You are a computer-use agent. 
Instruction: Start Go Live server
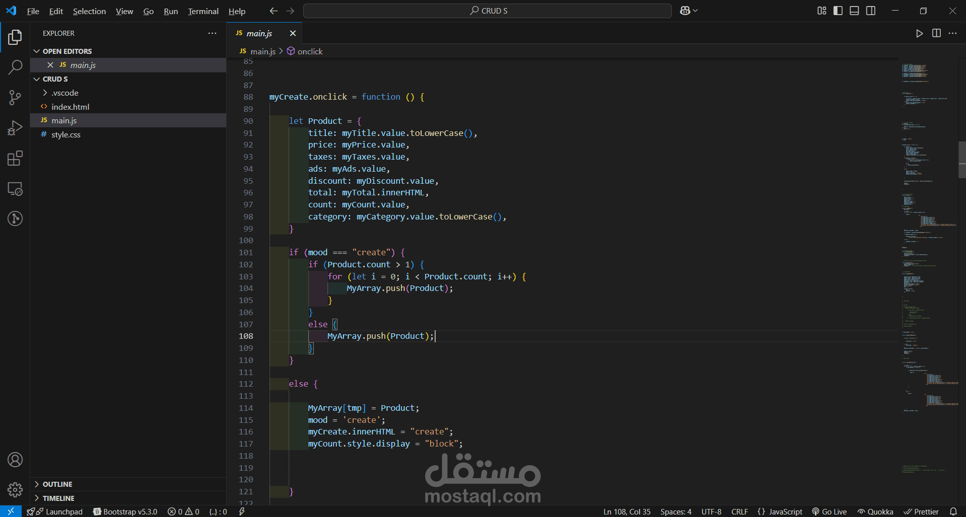tap(829, 511)
